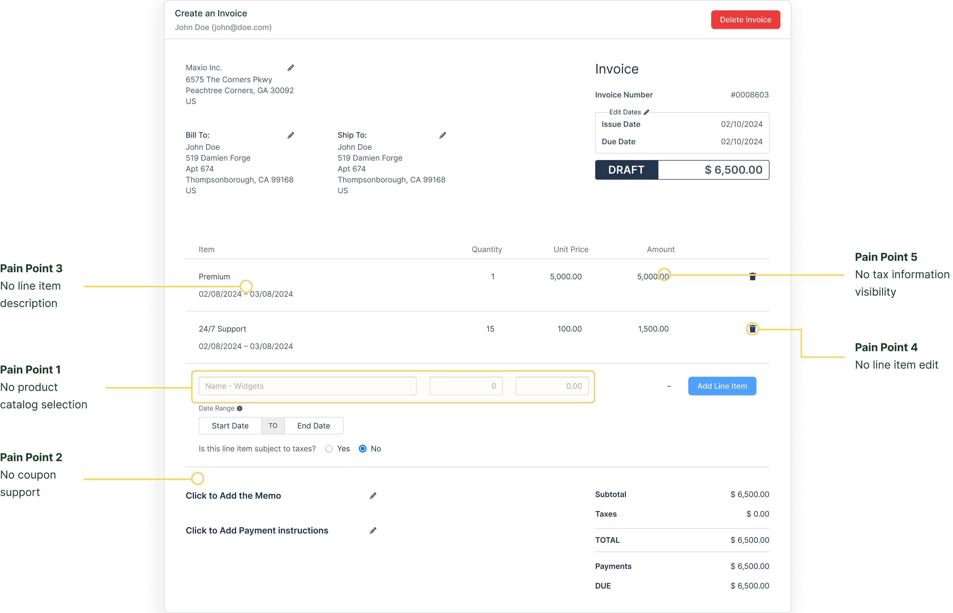The height and width of the screenshot is (613, 953).
Task: Click the pencil icon beside Payment instructions
Action: [373, 531]
